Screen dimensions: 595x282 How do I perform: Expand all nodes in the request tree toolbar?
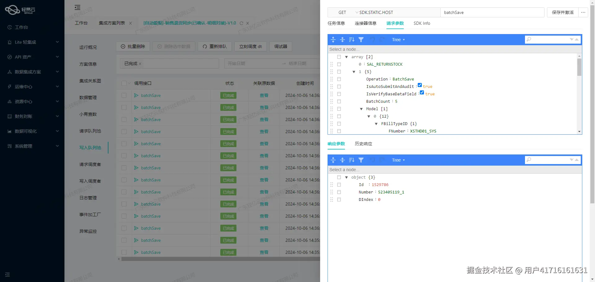click(333, 39)
